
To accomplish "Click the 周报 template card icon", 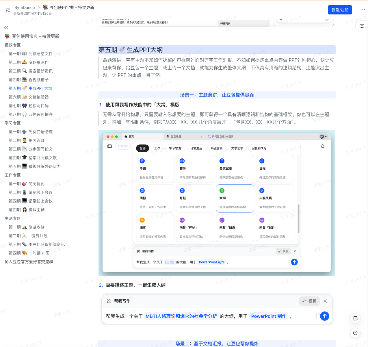I will click(142, 190).
